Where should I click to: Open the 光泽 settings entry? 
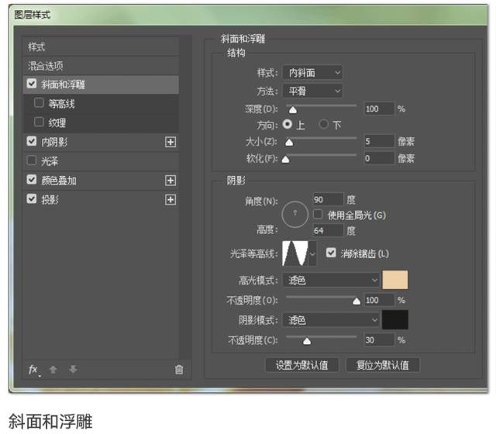coord(101,161)
